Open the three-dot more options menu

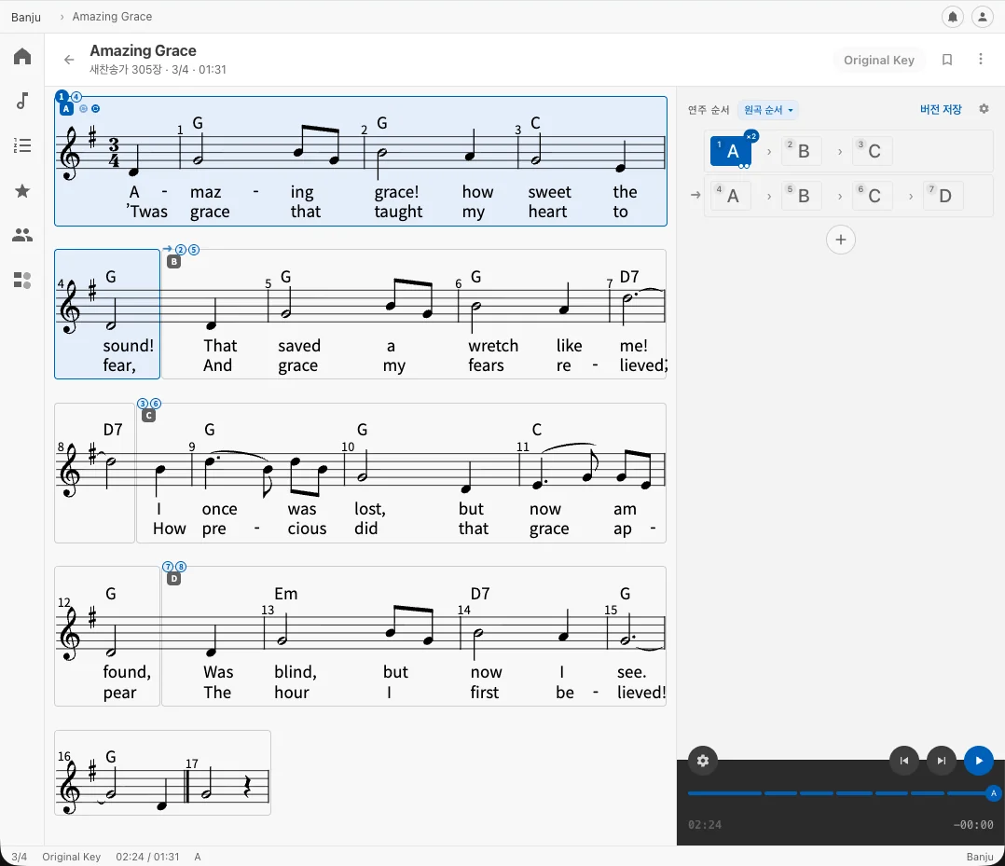click(x=980, y=59)
